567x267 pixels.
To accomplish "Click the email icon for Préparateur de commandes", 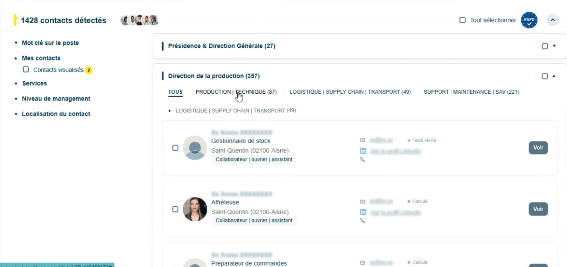I will tap(363, 262).
